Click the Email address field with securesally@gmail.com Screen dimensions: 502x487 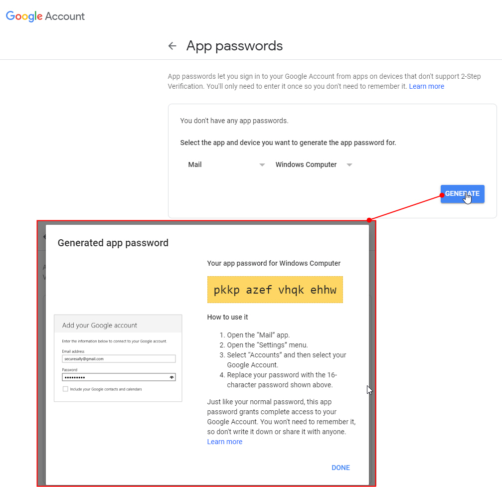[x=119, y=358]
